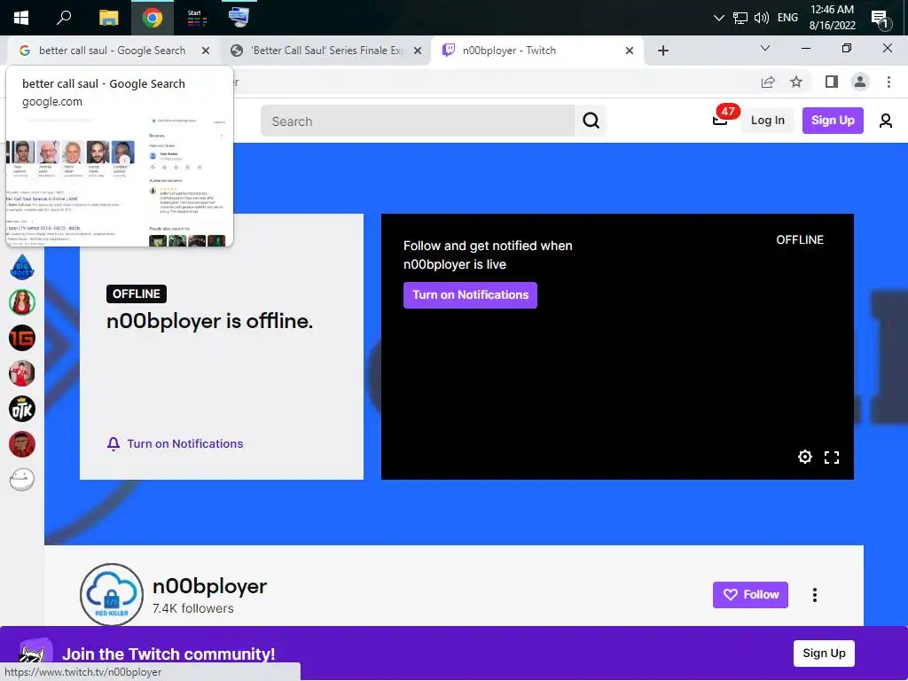Screen dimensions: 908x681
Task: Open Windows taskbar search
Action: [64, 18]
